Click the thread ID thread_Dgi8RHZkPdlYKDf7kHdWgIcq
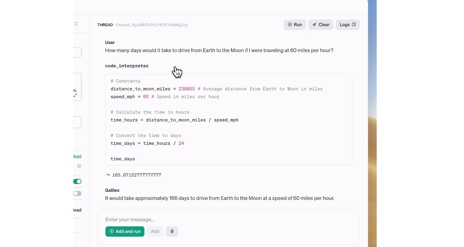 (151, 25)
